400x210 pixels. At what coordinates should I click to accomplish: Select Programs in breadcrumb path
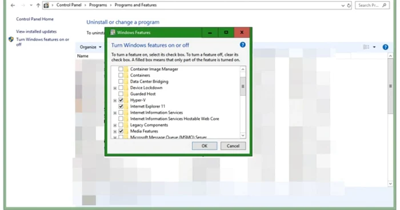coord(98,5)
